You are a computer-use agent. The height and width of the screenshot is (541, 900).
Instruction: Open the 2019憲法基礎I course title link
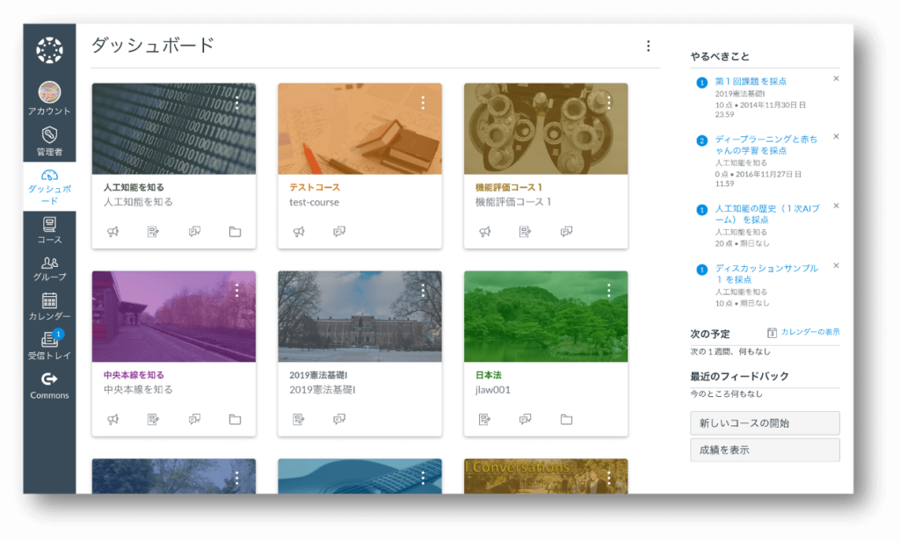[318, 375]
